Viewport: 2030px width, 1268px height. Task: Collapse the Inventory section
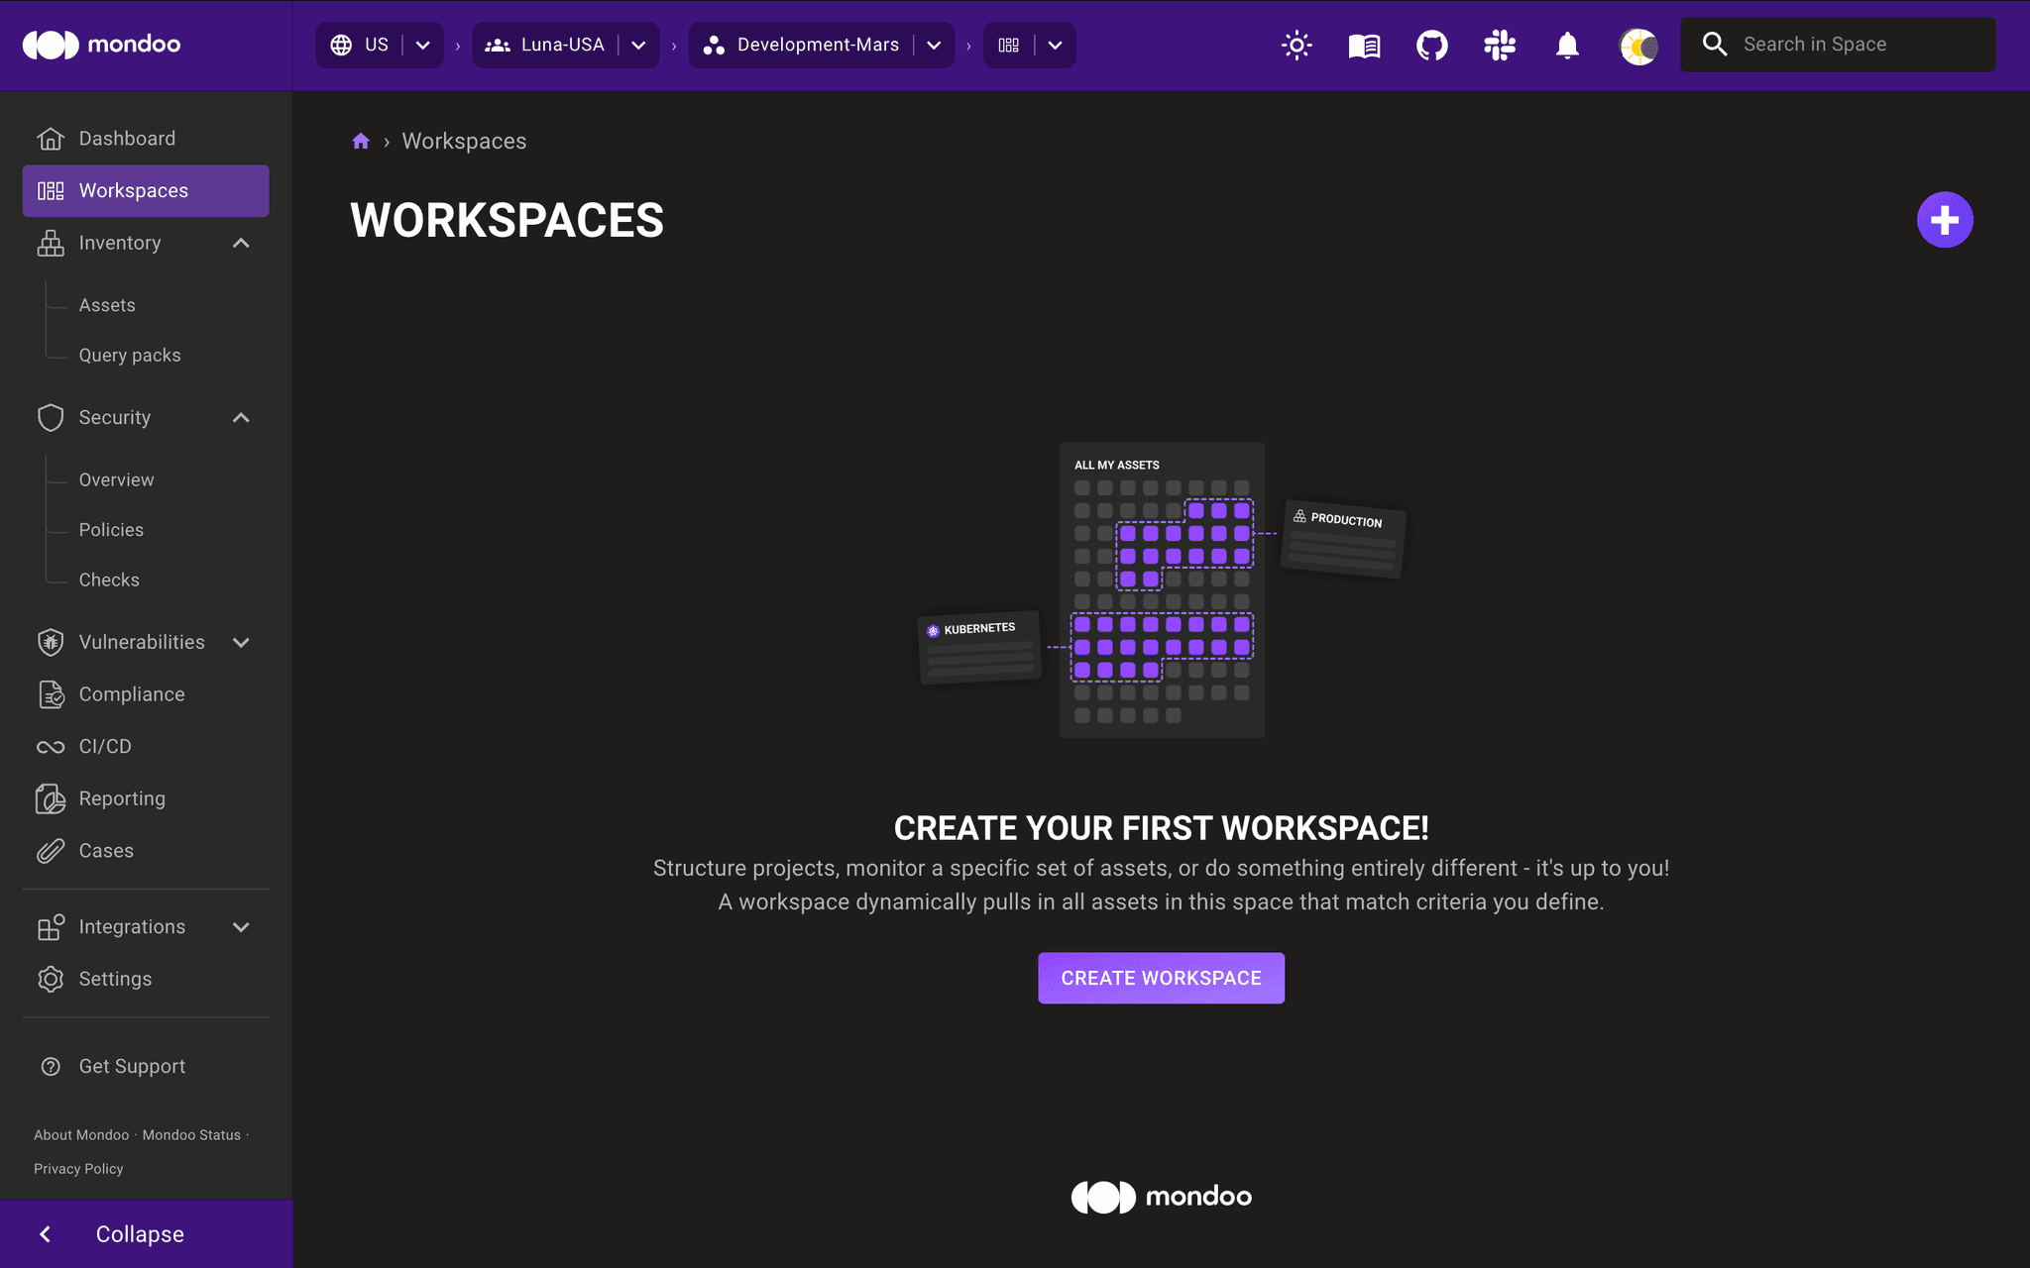[241, 243]
